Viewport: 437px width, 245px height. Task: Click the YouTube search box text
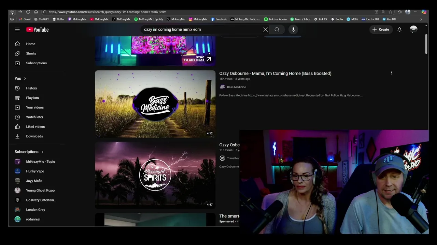point(172,30)
